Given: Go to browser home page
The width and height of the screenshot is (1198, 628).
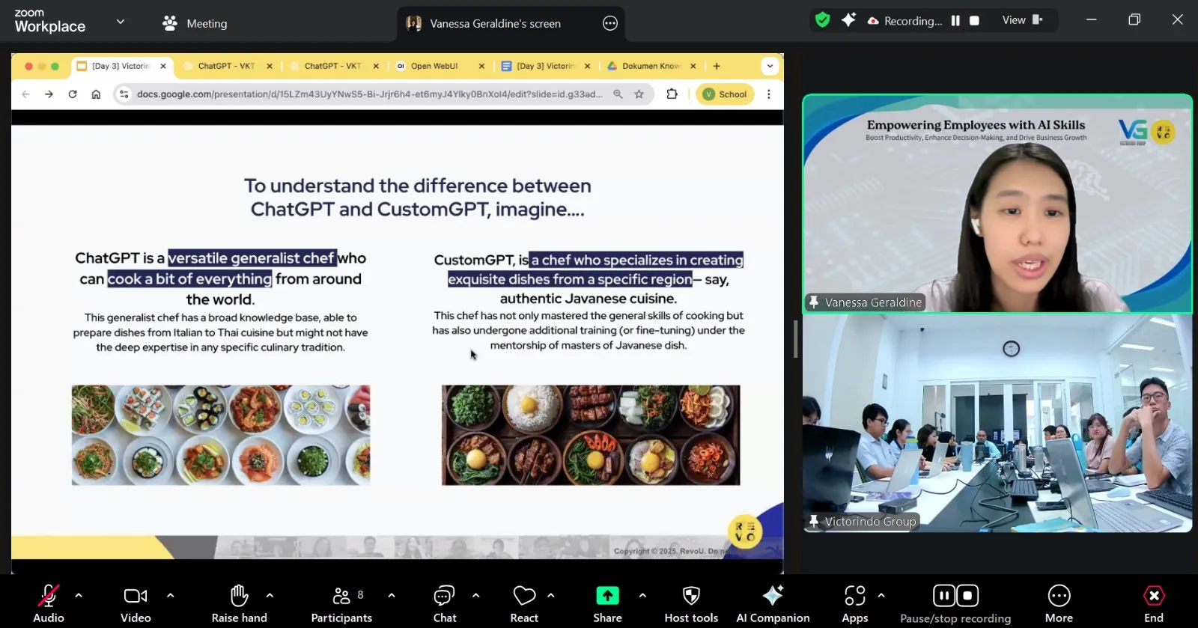Looking at the screenshot, I should (96, 94).
